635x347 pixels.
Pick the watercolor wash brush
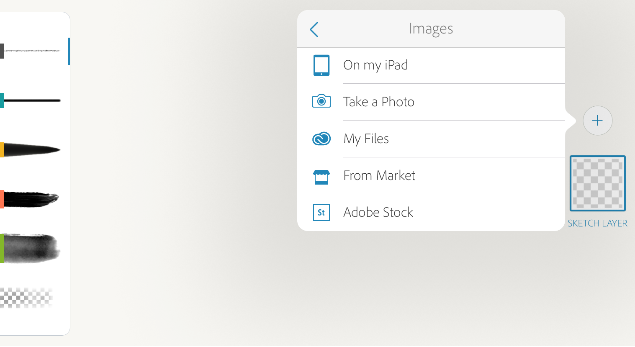click(29, 249)
